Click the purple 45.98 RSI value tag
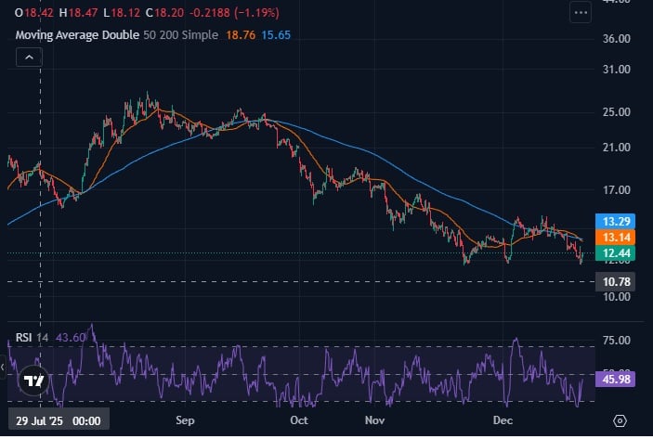Screen dimensions: 653x439 tap(618, 380)
